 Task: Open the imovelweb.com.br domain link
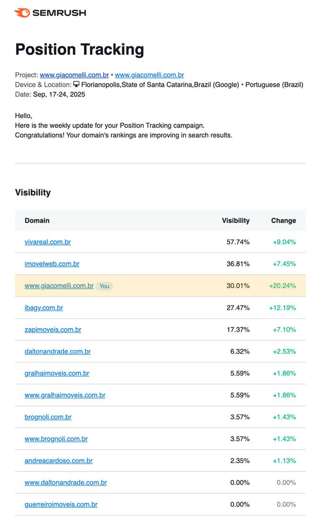coord(52,264)
